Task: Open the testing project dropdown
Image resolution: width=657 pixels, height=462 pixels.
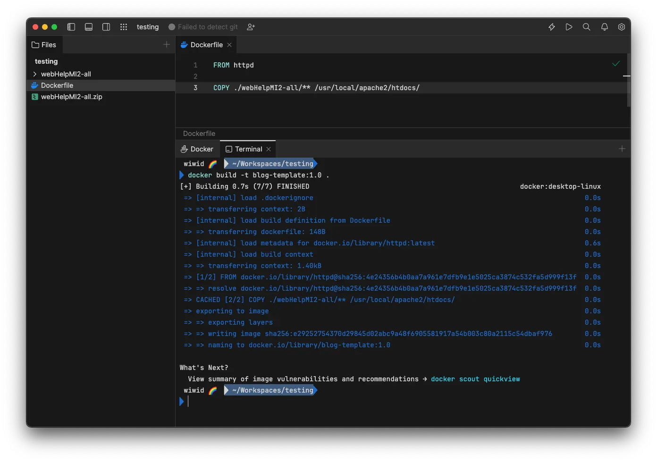Action: click(148, 27)
